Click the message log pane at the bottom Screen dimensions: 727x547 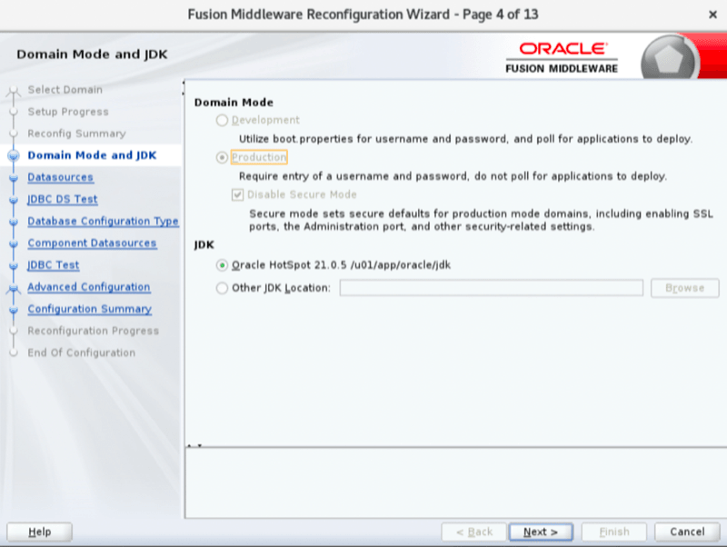456,482
